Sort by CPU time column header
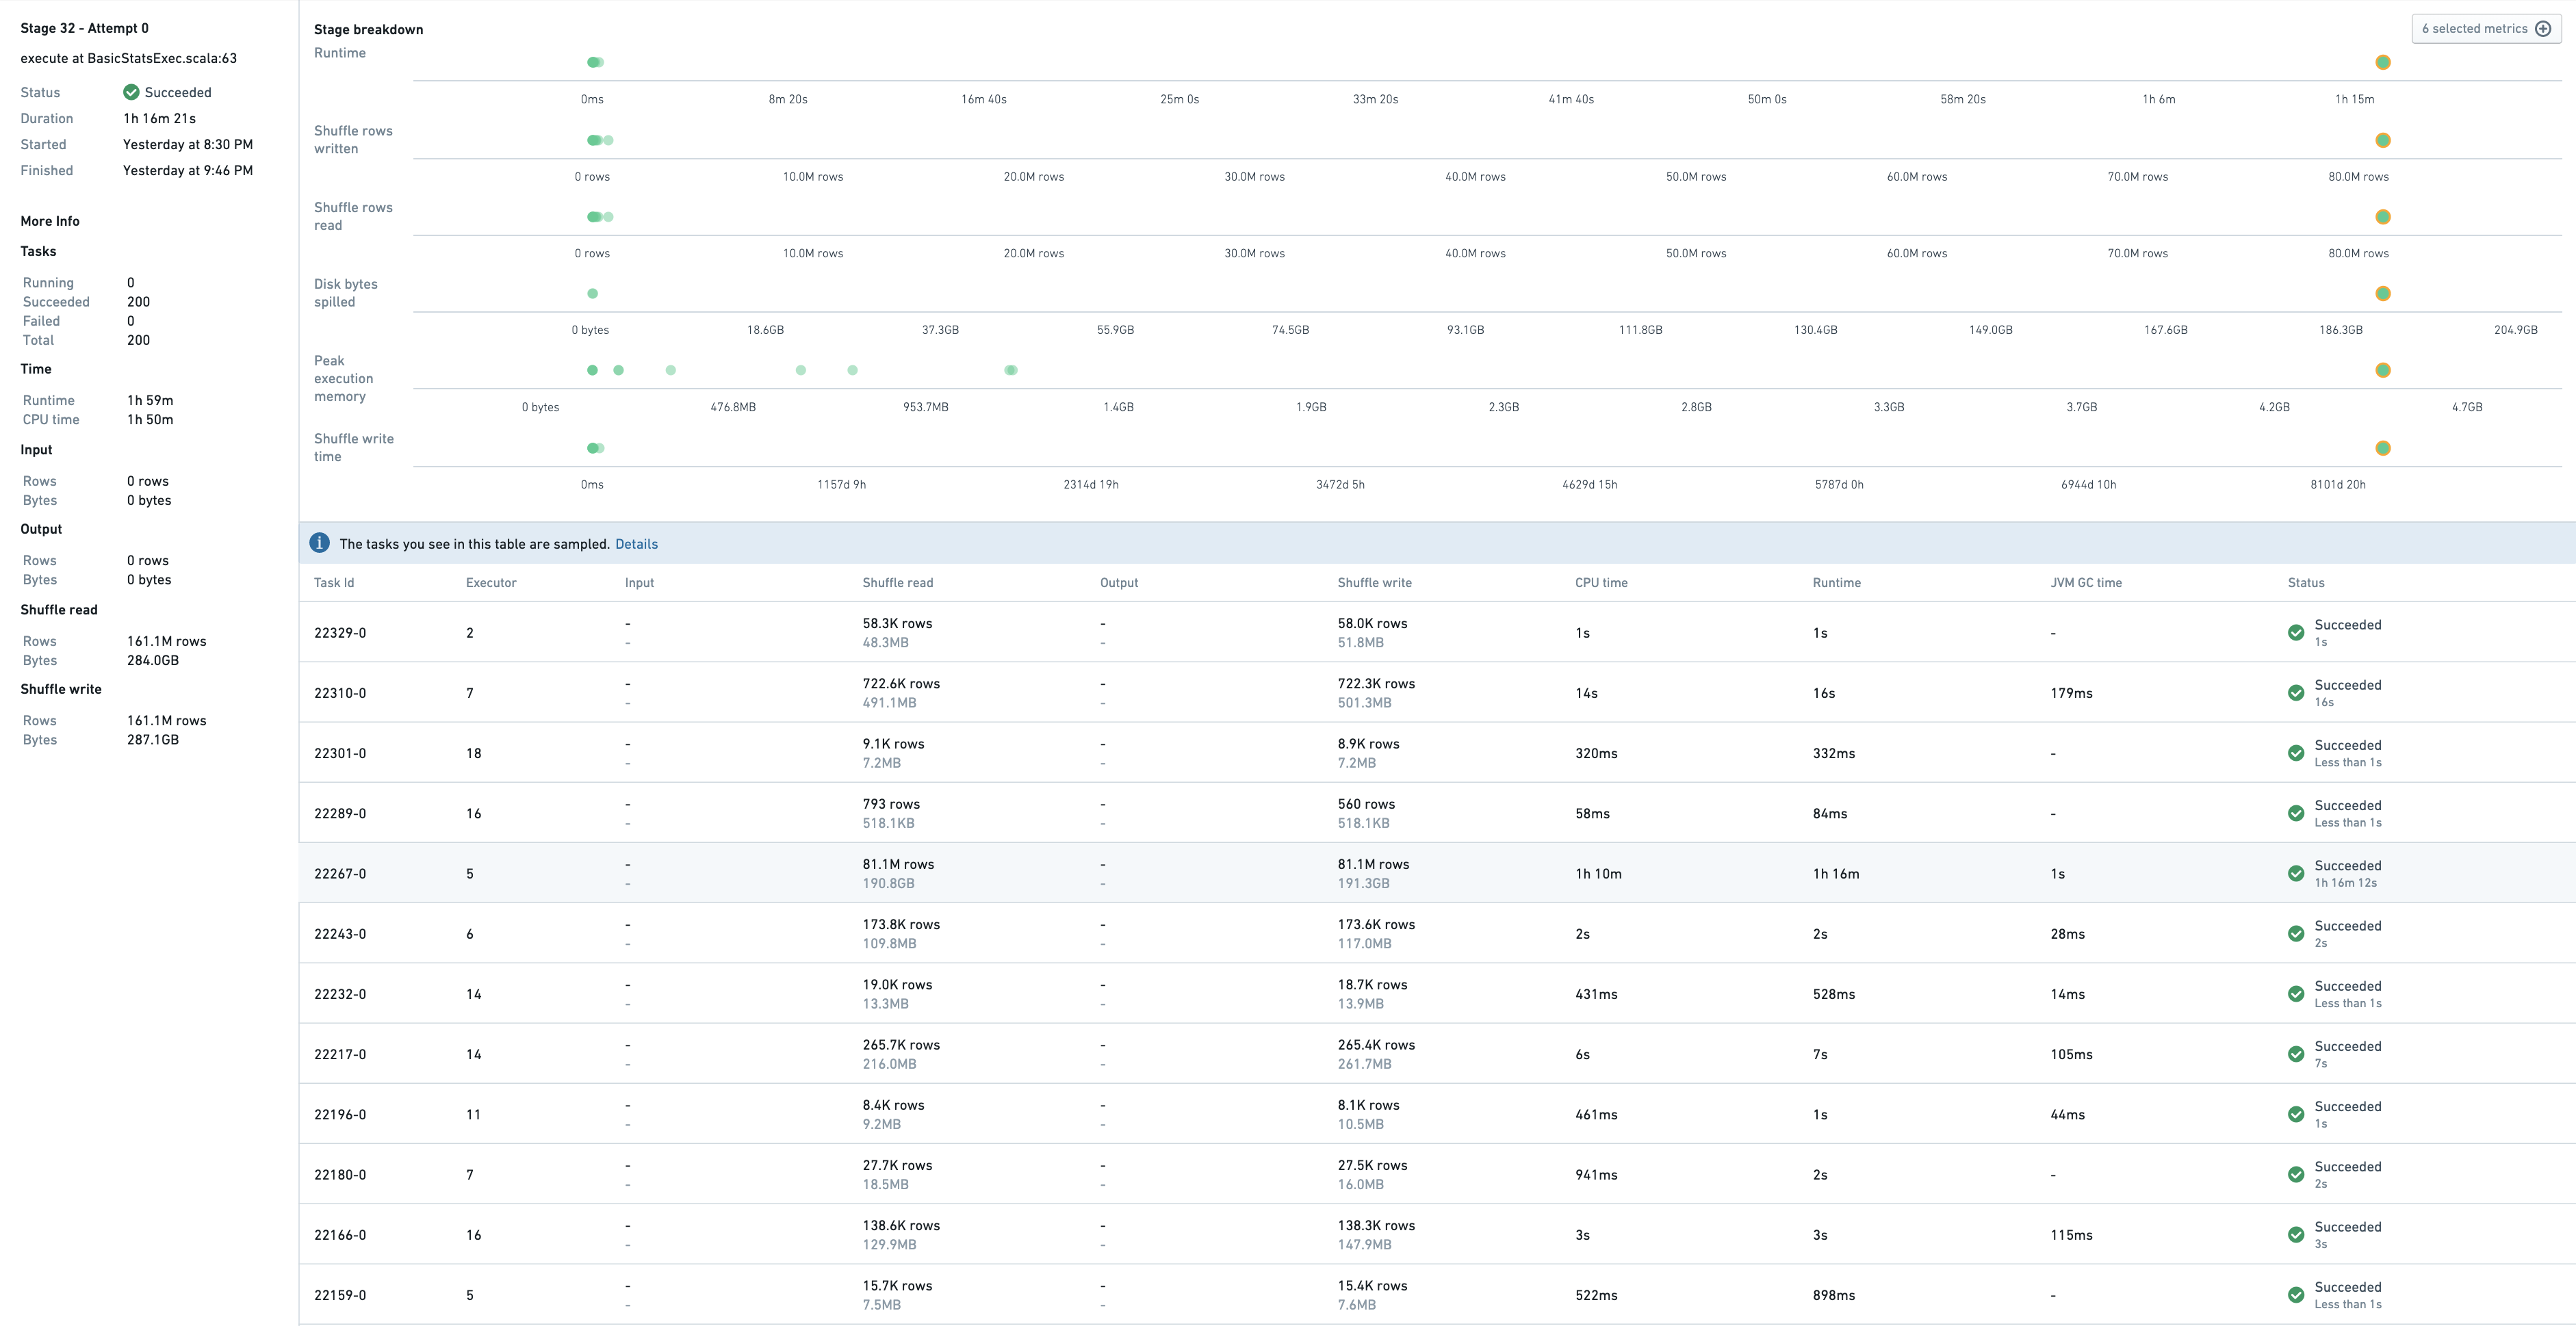Image resolution: width=2576 pixels, height=1326 pixels. tap(1601, 583)
